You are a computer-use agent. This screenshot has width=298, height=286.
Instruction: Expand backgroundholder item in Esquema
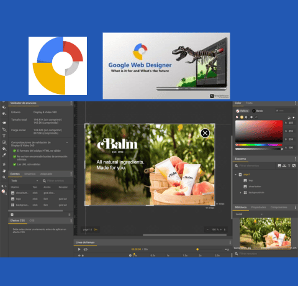(x=240, y=193)
